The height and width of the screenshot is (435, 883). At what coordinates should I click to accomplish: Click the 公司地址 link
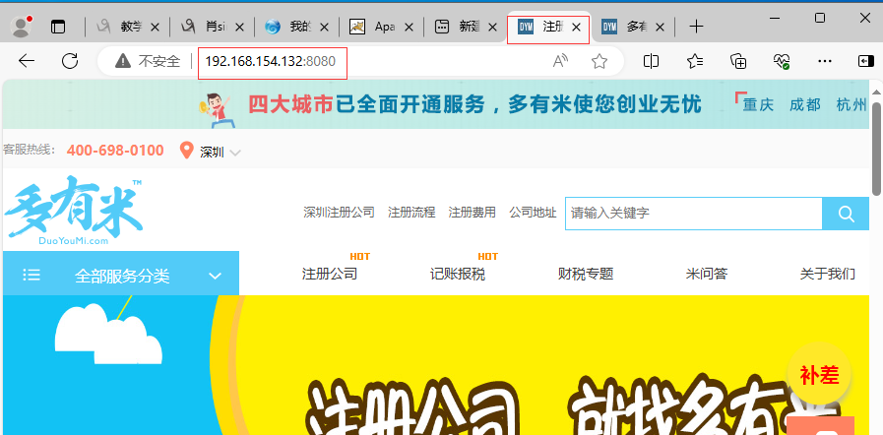533,213
